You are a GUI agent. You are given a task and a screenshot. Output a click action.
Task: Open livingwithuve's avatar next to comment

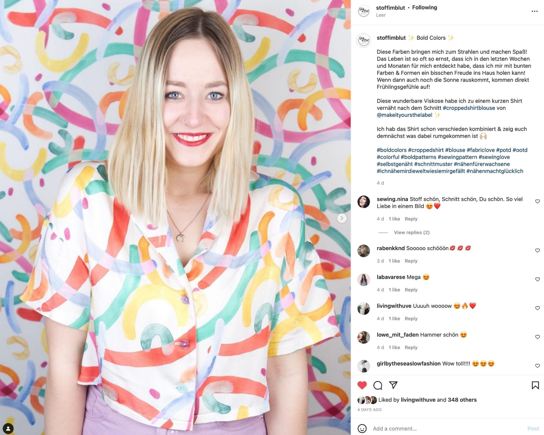point(364,309)
